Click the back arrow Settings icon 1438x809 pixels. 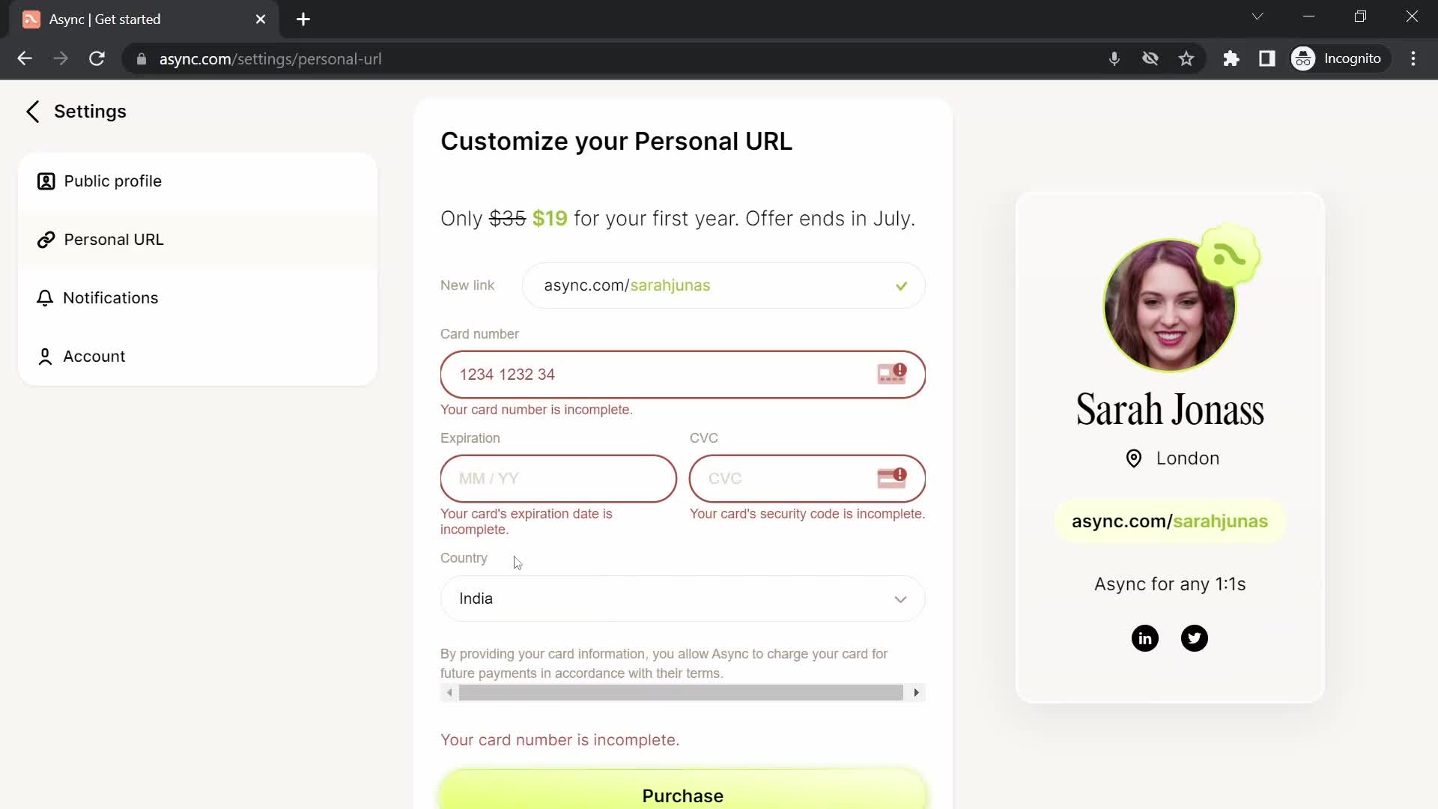click(31, 111)
